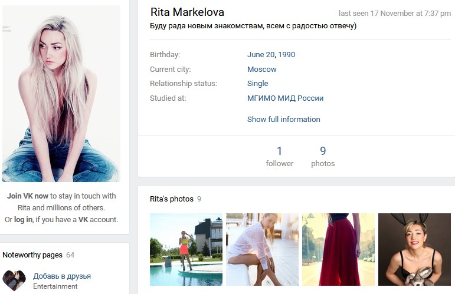455x294 pixels.
Task: Open the large profile photo
Action: (61, 94)
